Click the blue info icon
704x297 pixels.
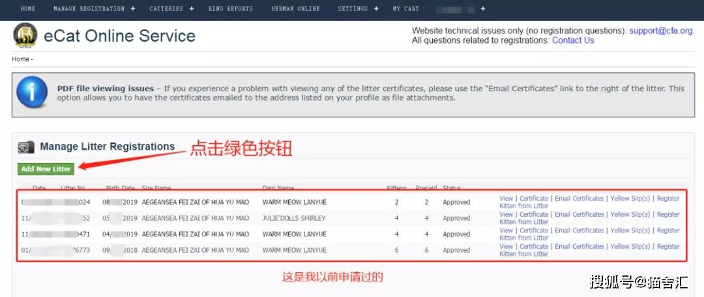click(32, 92)
